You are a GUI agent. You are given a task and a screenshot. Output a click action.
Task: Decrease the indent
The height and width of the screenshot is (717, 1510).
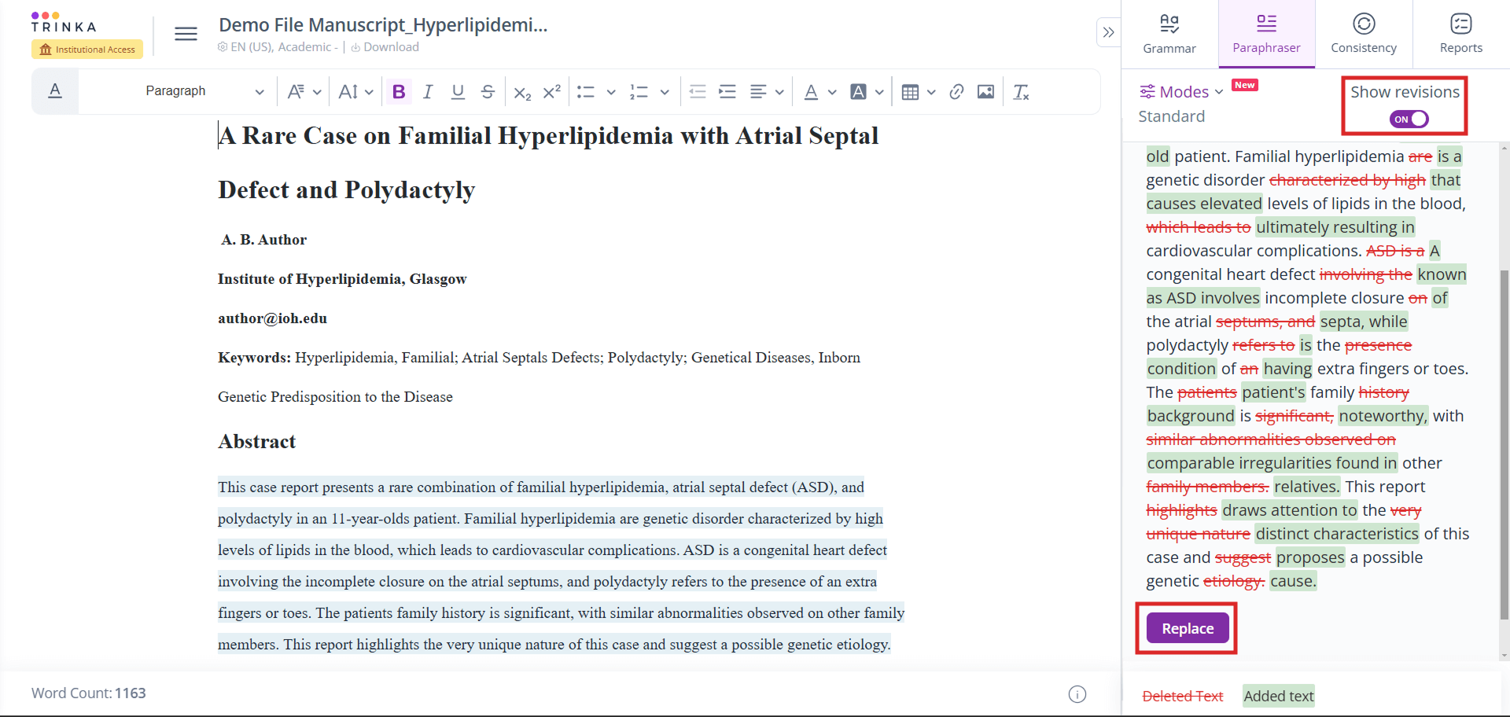[x=697, y=92]
